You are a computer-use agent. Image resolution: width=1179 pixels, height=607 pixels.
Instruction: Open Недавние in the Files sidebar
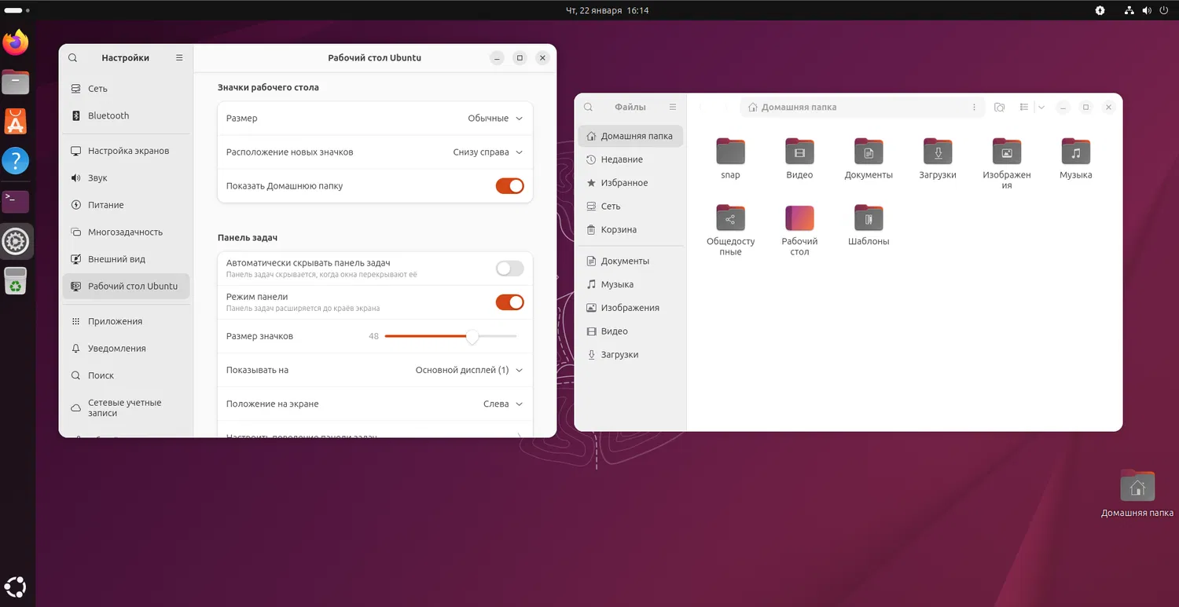(x=630, y=159)
